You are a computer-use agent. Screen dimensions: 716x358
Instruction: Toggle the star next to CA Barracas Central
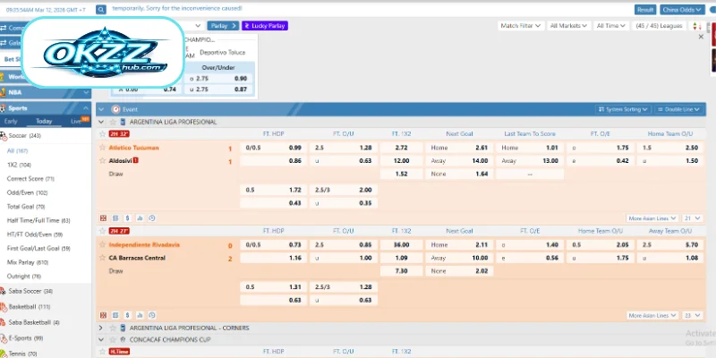pyautogui.click(x=103, y=258)
